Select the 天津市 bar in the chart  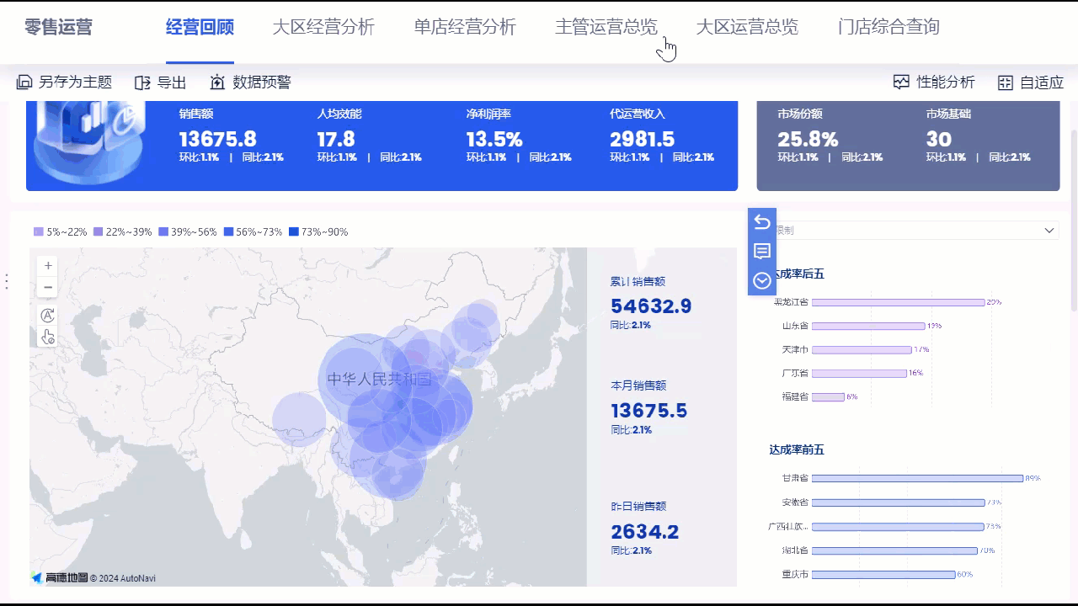(x=862, y=349)
